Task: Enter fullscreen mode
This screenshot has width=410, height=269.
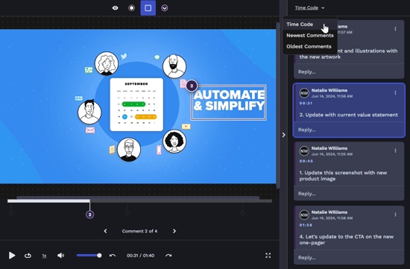Action: pyautogui.click(x=268, y=256)
